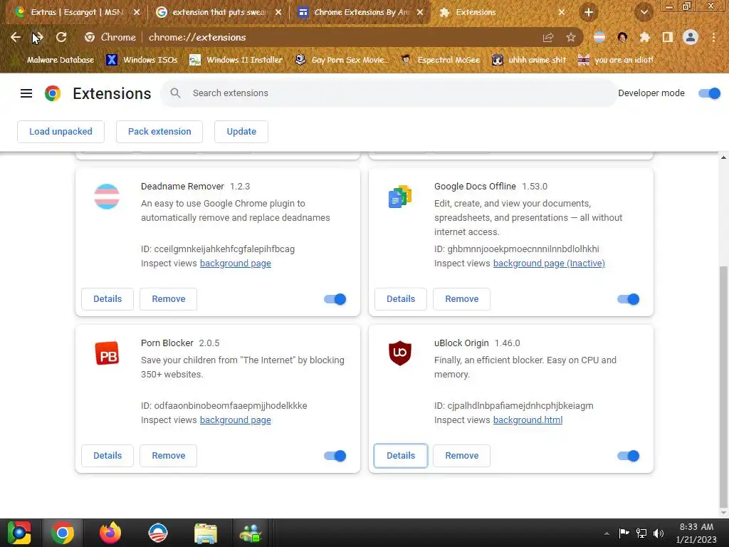
Task: Open Details for uBlock Origin
Action: [401, 456]
